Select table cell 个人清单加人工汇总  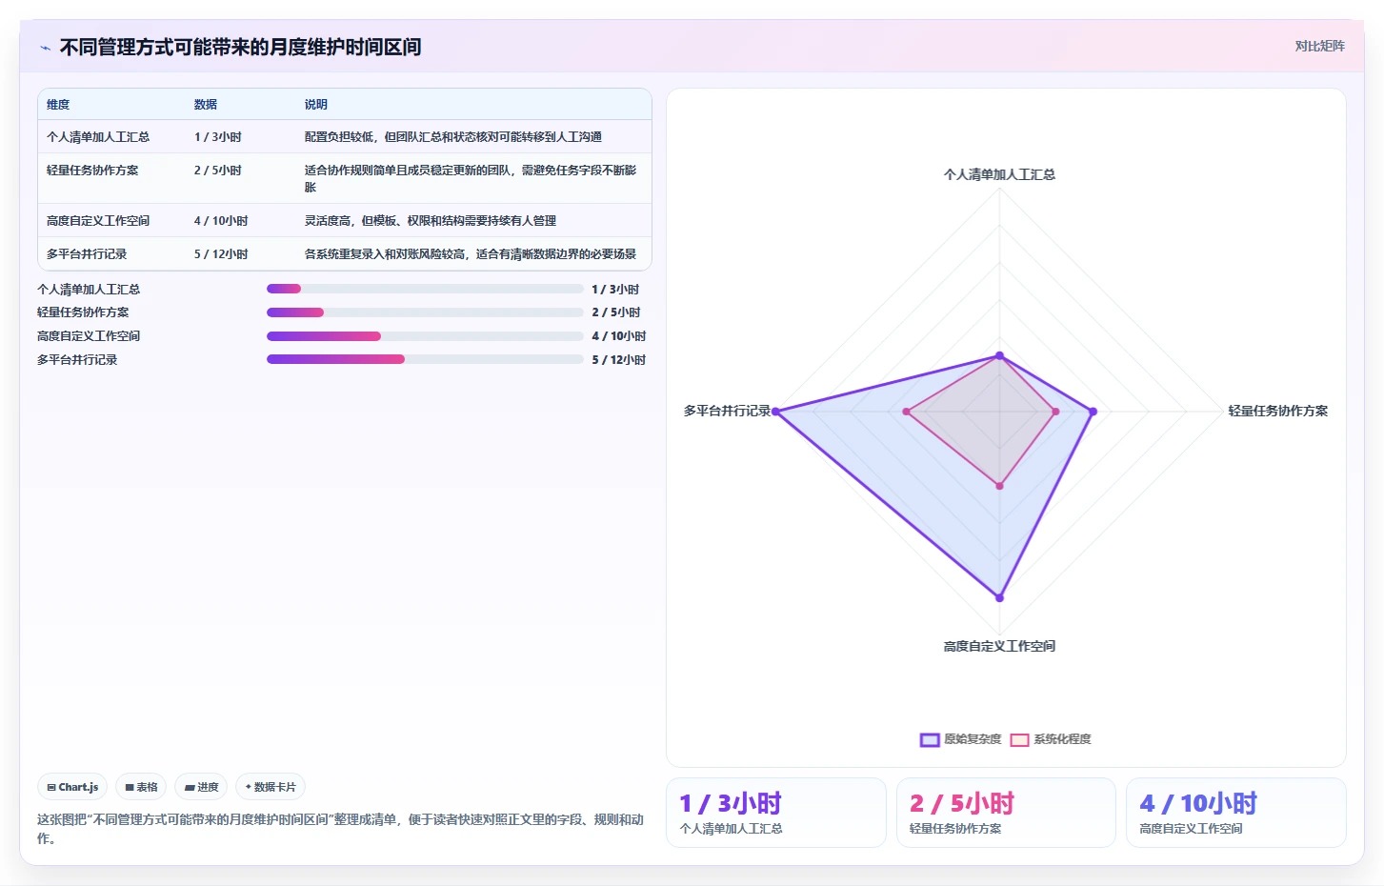(98, 137)
